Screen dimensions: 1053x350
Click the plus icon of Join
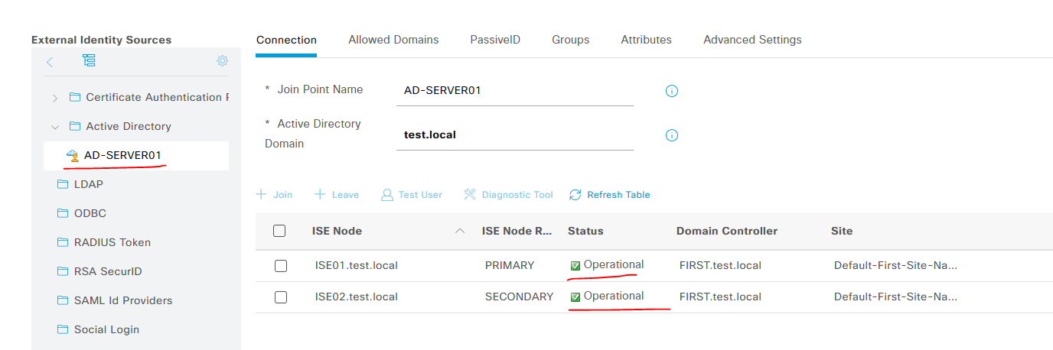(x=262, y=195)
